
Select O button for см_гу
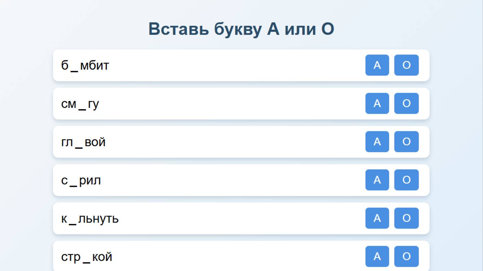(x=406, y=103)
